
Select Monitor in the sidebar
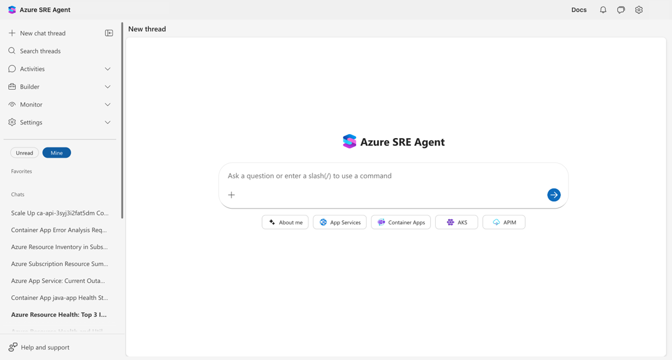[31, 105]
